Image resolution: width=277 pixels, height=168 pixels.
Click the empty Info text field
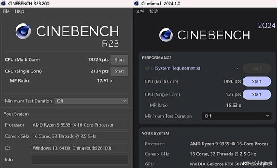point(80,160)
